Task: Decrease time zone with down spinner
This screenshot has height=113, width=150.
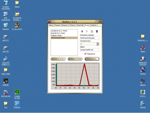Action: [x=98, y=45]
